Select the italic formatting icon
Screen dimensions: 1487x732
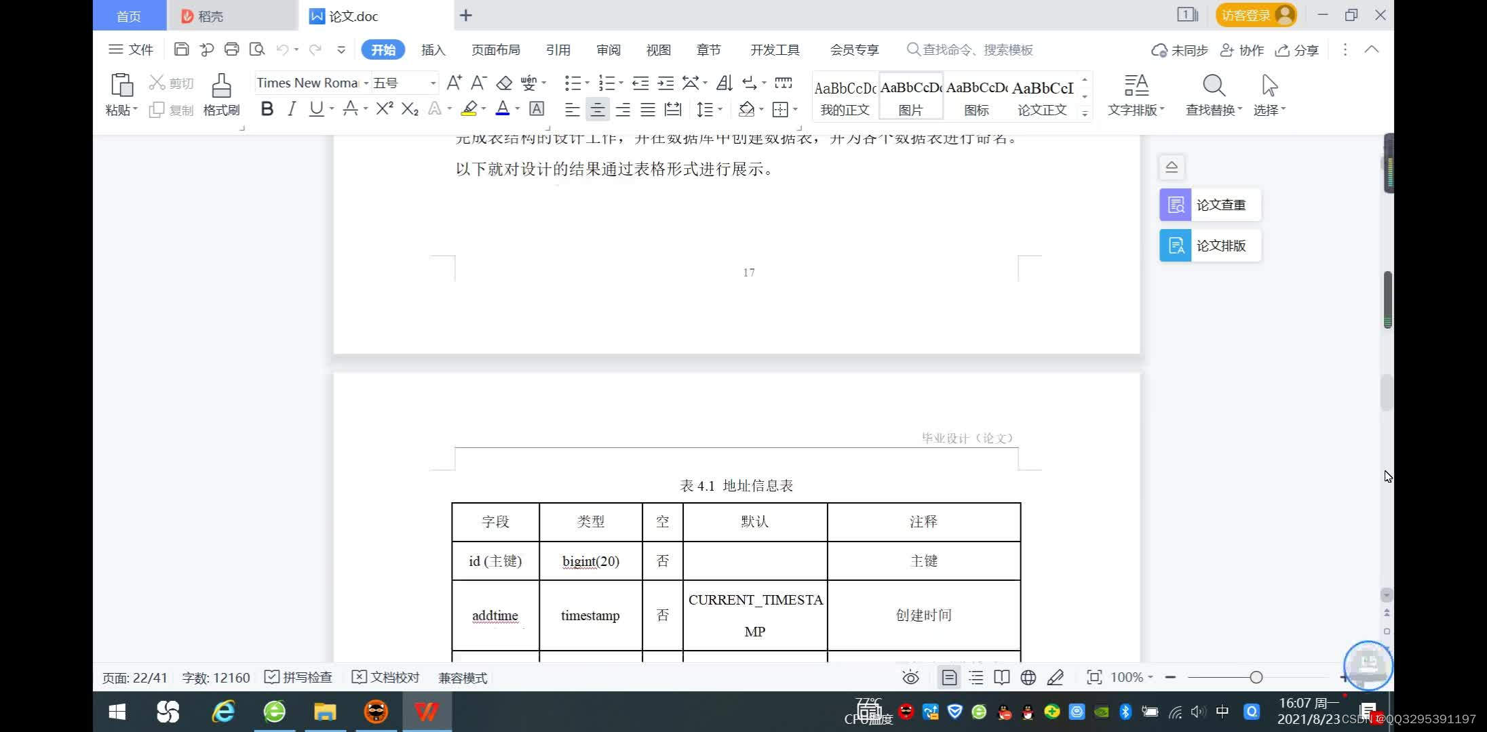click(292, 110)
